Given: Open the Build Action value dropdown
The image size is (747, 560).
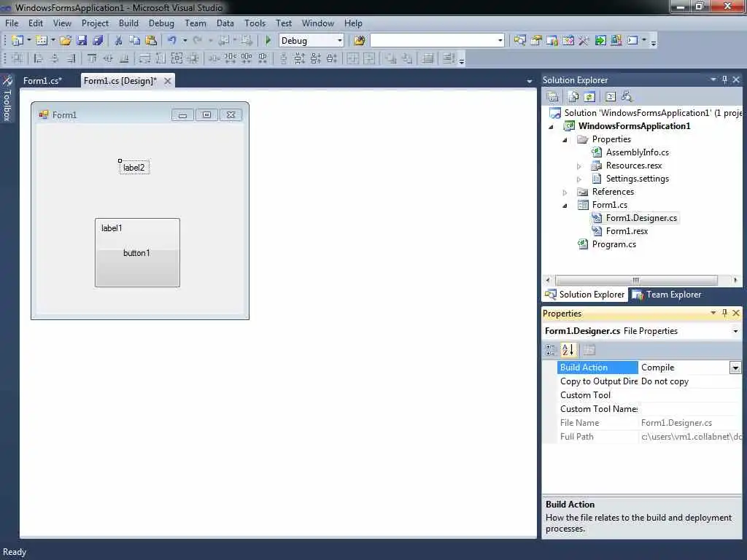Looking at the screenshot, I should 735,367.
